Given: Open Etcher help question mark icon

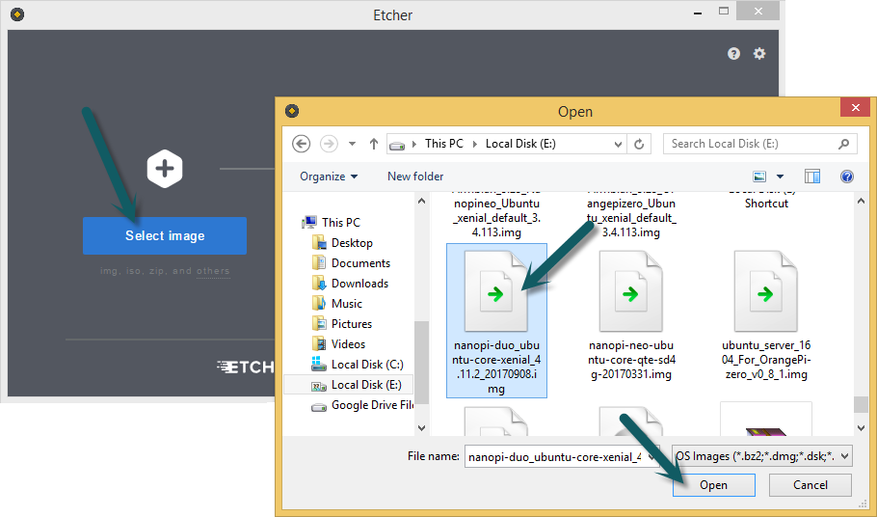Looking at the screenshot, I should [733, 54].
